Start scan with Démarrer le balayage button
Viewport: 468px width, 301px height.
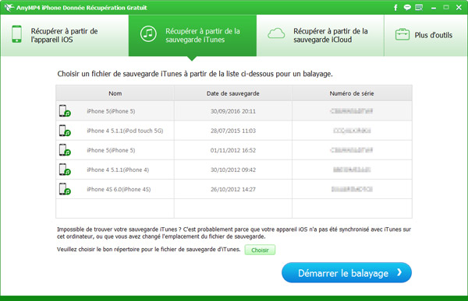coord(346,273)
